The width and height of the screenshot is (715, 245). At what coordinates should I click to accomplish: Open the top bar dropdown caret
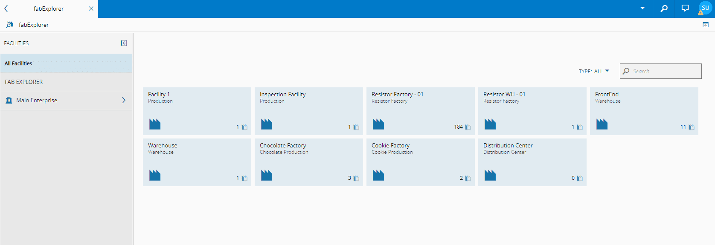(x=642, y=8)
